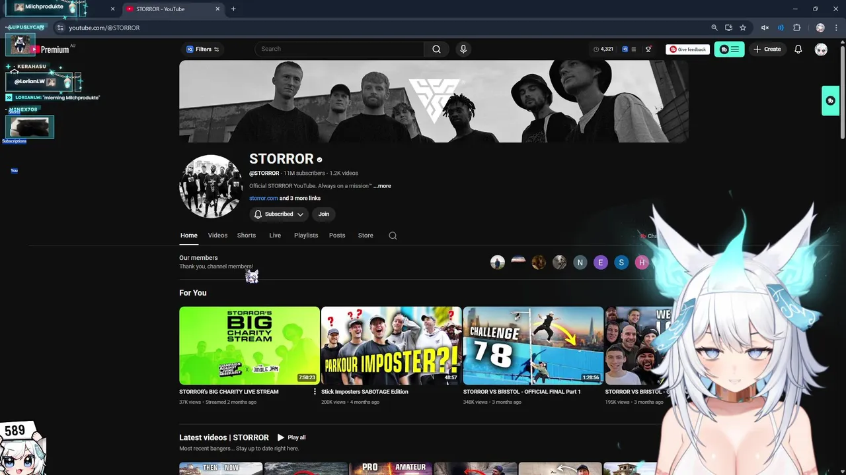Open the Live tab
This screenshot has width=846, height=475.
tap(275, 236)
